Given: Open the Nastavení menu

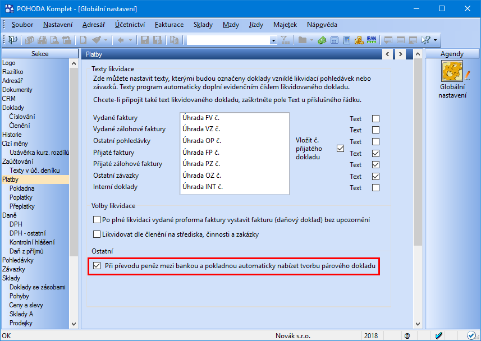Looking at the screenshot, I should coord(58,25).
